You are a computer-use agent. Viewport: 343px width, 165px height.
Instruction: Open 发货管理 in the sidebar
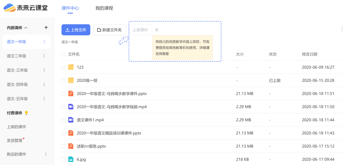coord(15,141)
